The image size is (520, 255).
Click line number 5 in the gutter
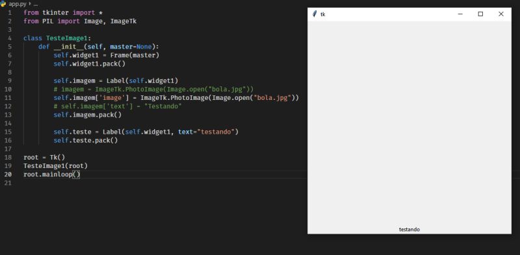[x=10, y=46]
